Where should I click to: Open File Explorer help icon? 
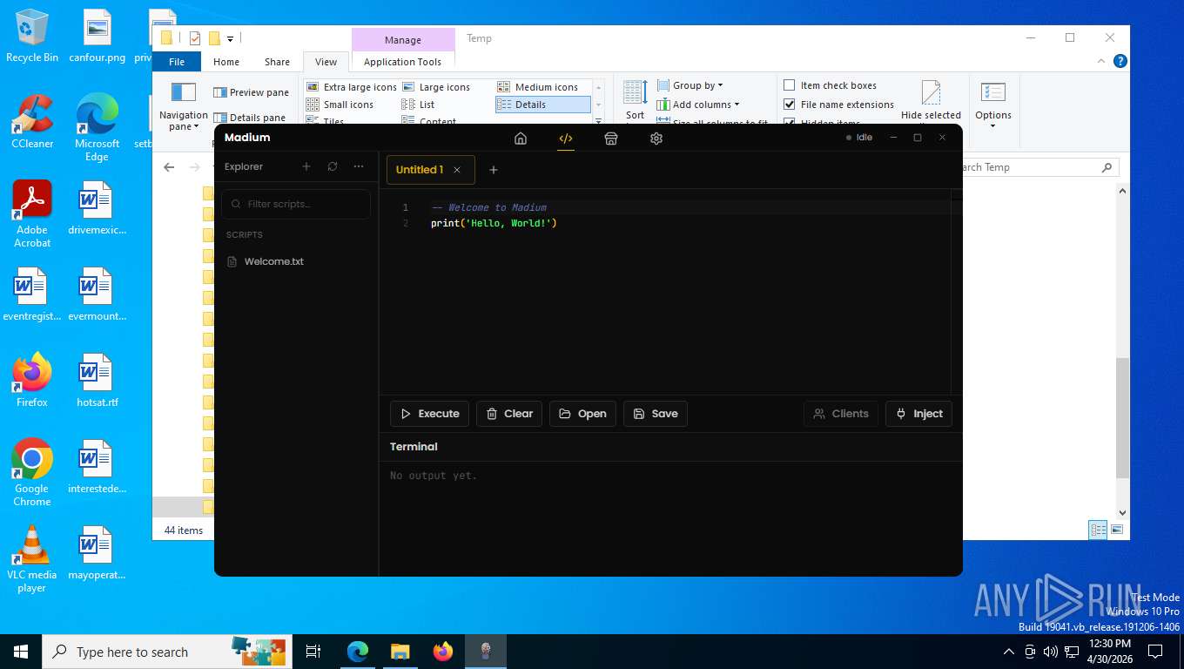[1120, 61]
